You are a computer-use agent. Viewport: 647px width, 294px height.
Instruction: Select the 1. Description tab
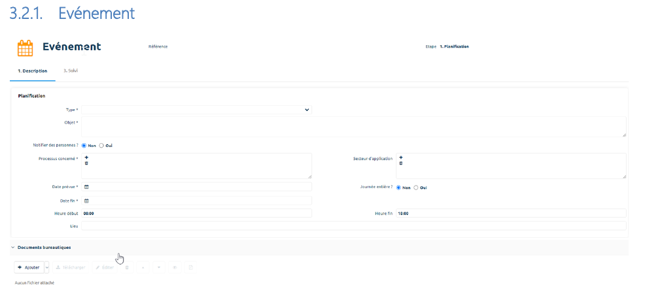[x=32, y=71]
